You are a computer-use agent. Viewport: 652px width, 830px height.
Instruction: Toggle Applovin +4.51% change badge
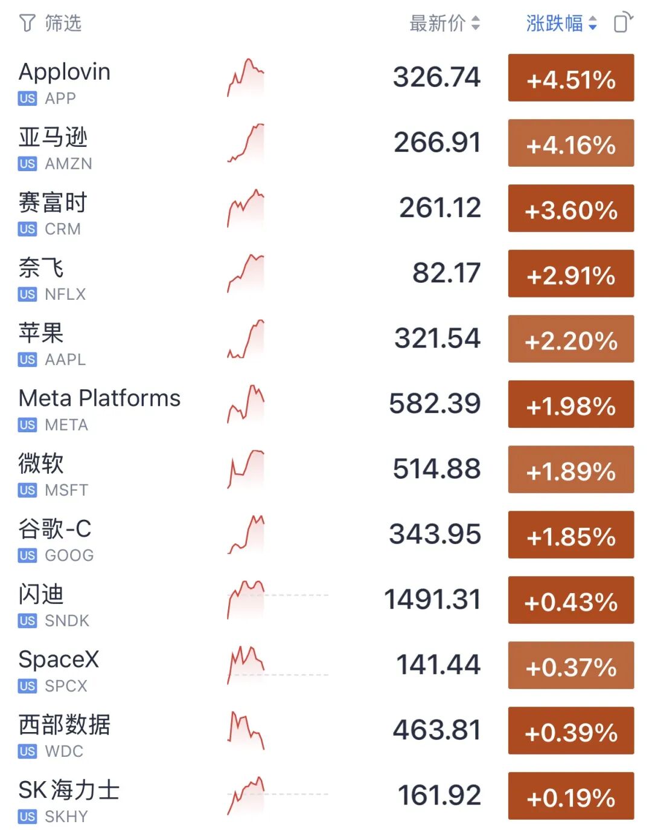pyautogui.click(x=571, y=77)
